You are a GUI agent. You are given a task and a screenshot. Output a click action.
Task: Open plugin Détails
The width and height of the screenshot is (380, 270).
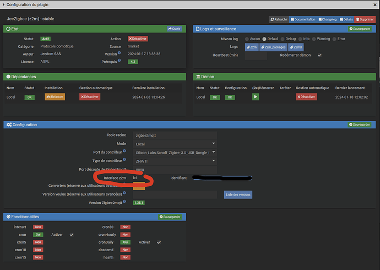point(346,19)
